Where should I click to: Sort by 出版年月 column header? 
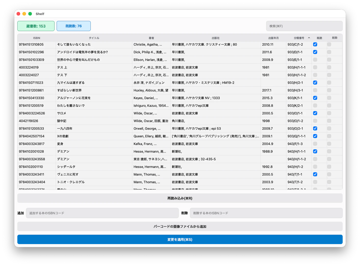point(273,38)
